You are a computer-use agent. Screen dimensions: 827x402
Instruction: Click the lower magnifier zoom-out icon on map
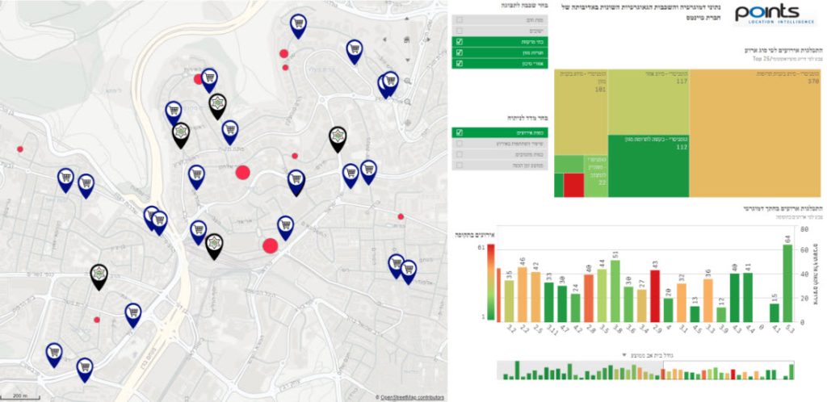(x=408, y=103)
